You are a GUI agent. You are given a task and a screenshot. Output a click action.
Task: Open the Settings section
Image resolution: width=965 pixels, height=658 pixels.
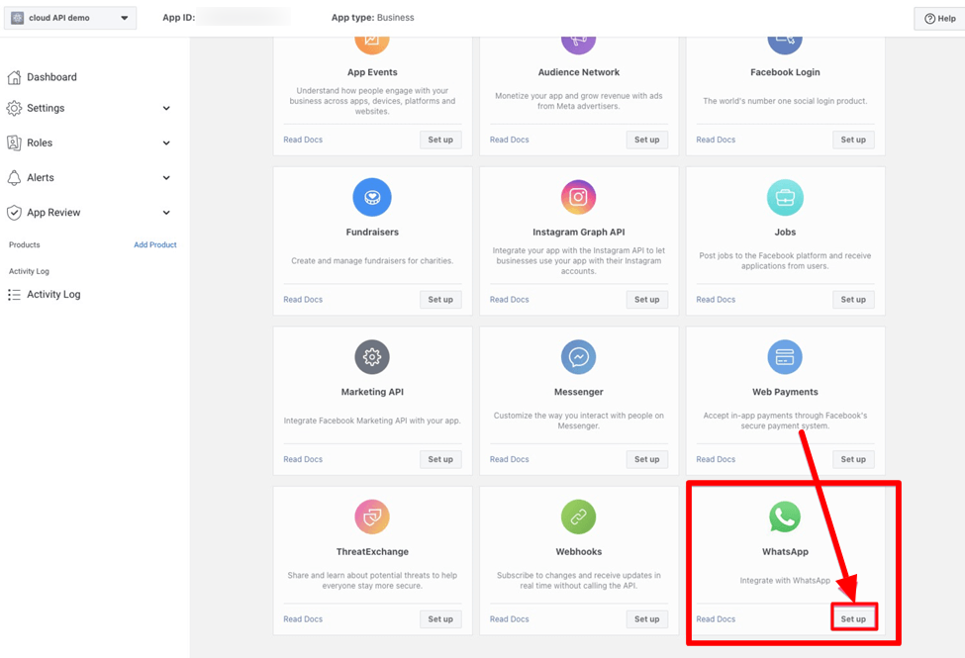(x=46, y=108)
